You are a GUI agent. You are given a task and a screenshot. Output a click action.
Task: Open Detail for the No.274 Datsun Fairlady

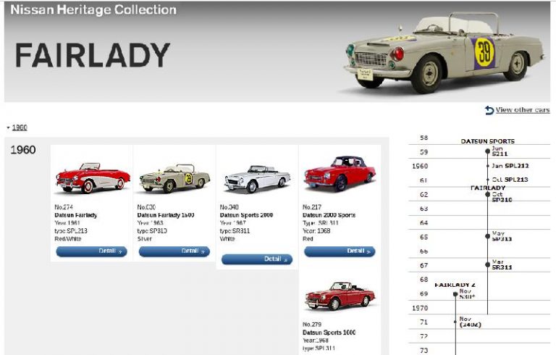point(91,251)
